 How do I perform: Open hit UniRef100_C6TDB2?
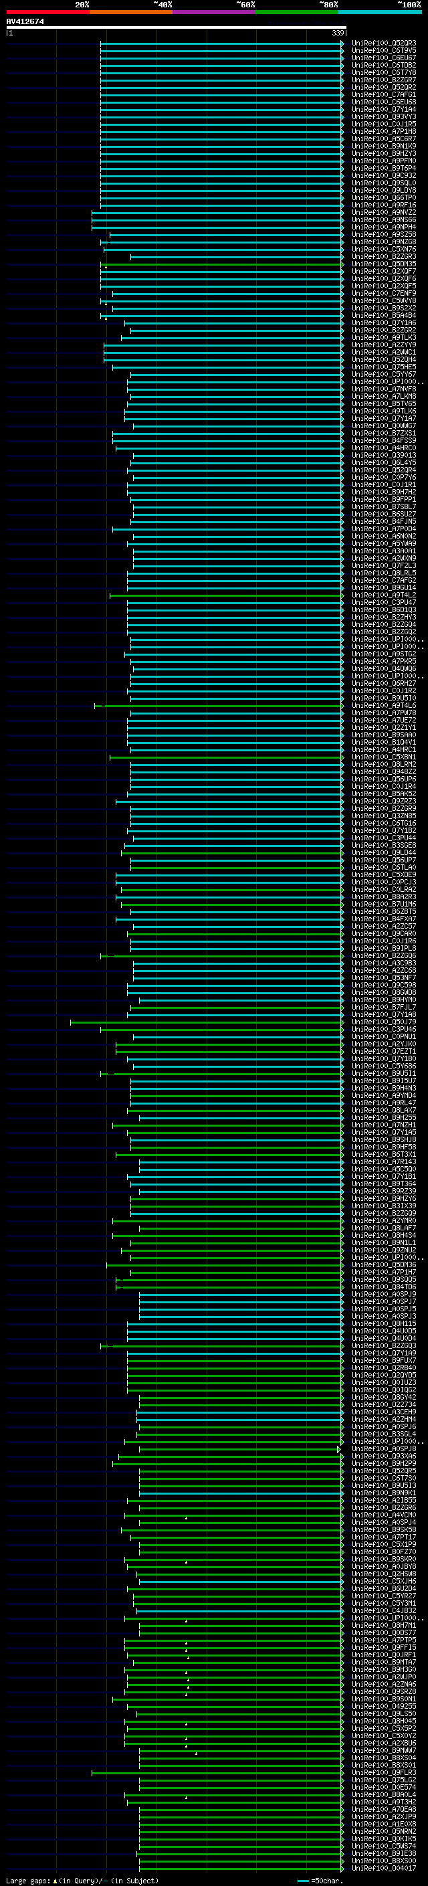click(x=383, y=65)
